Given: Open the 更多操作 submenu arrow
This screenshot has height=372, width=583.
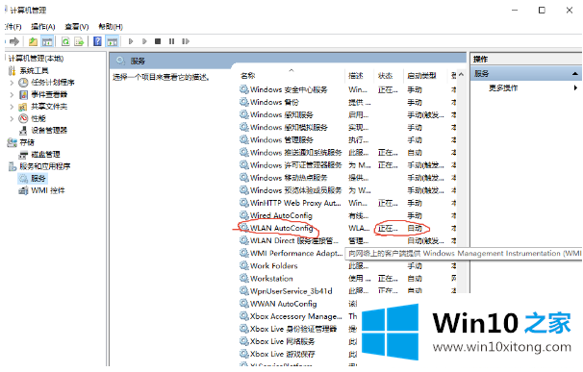Looking at the screenshot, I should click(x=575, y=87).
